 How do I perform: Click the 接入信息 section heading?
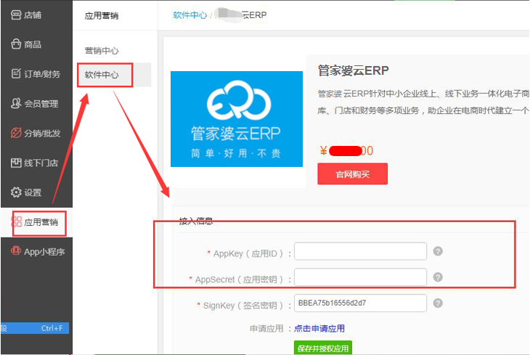point(196,221)
